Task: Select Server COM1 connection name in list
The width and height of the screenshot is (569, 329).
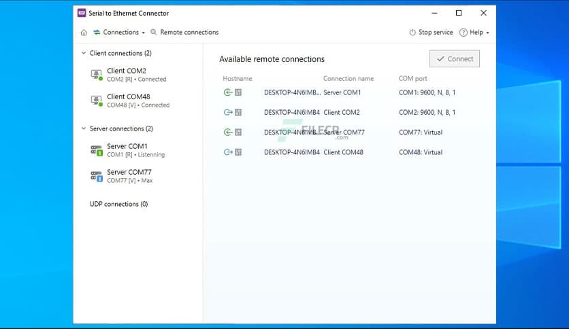Action: pyautogui.click(x=342, y=92)
